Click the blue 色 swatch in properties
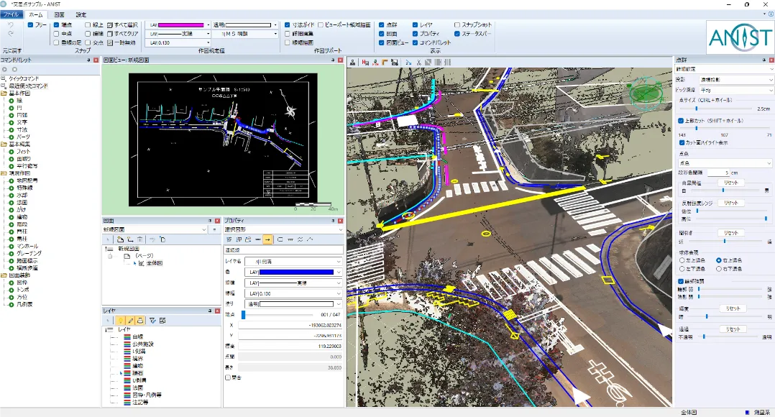775x417 pixels. click(296, 272)
